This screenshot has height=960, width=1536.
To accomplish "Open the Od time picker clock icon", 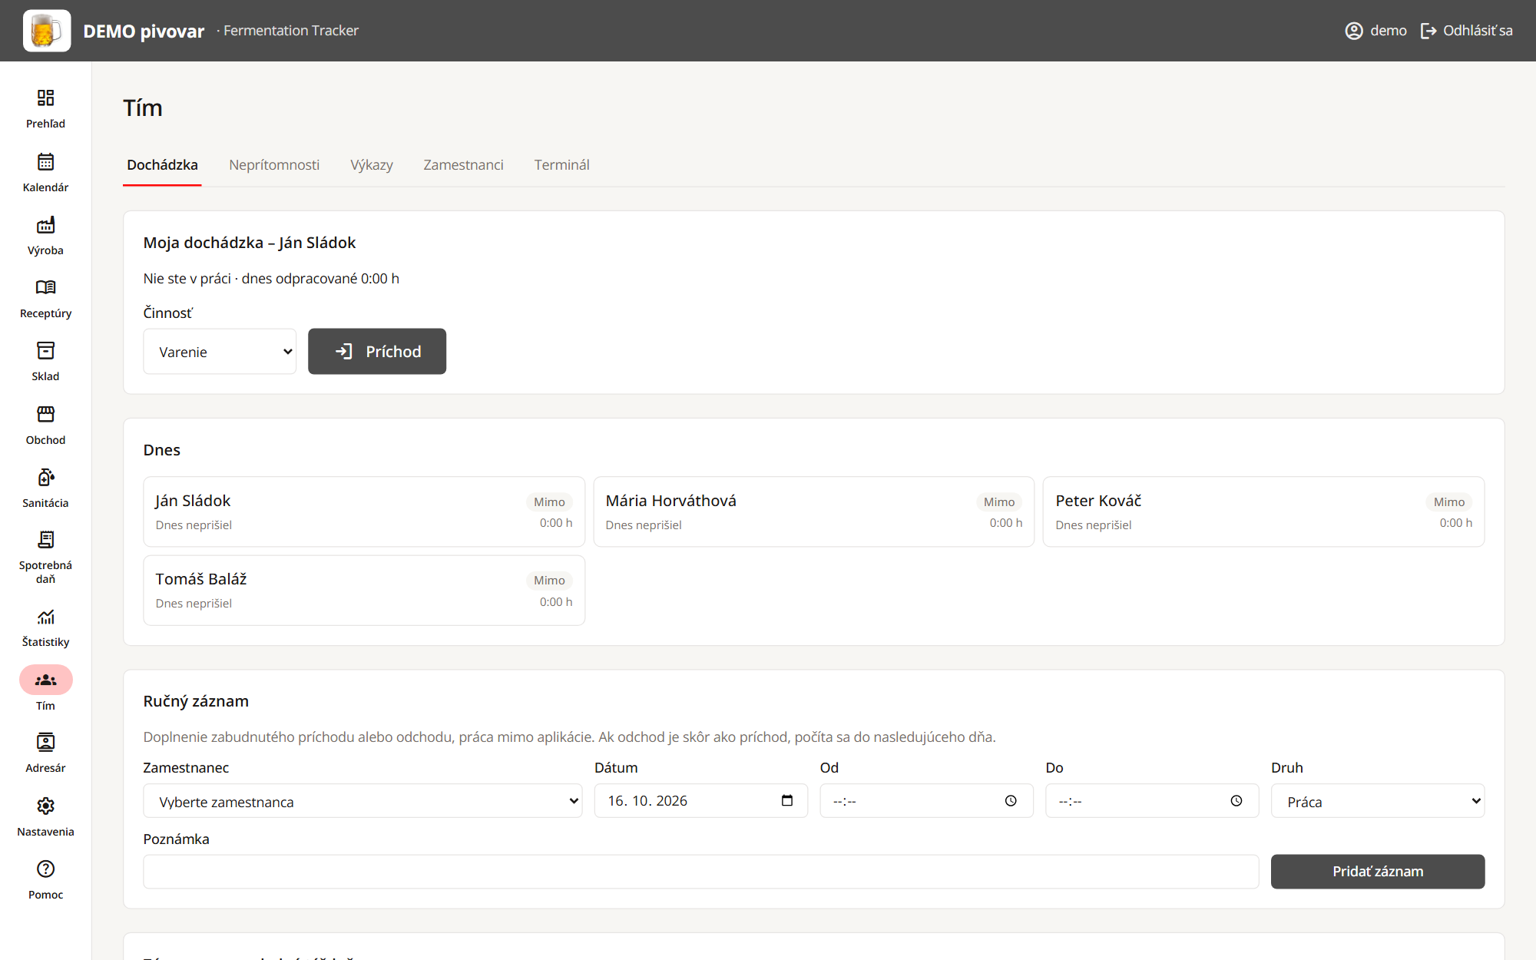I will tap(1011, 800).
